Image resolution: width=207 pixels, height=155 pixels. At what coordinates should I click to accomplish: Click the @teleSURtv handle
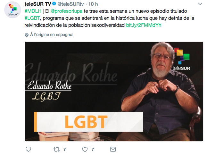[x=70, y=4]
